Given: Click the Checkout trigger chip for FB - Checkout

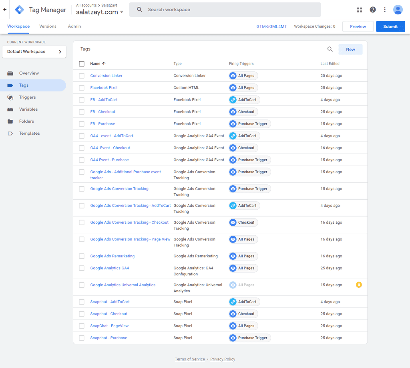Looking at the screenshot, I should (x=243, y=112).
